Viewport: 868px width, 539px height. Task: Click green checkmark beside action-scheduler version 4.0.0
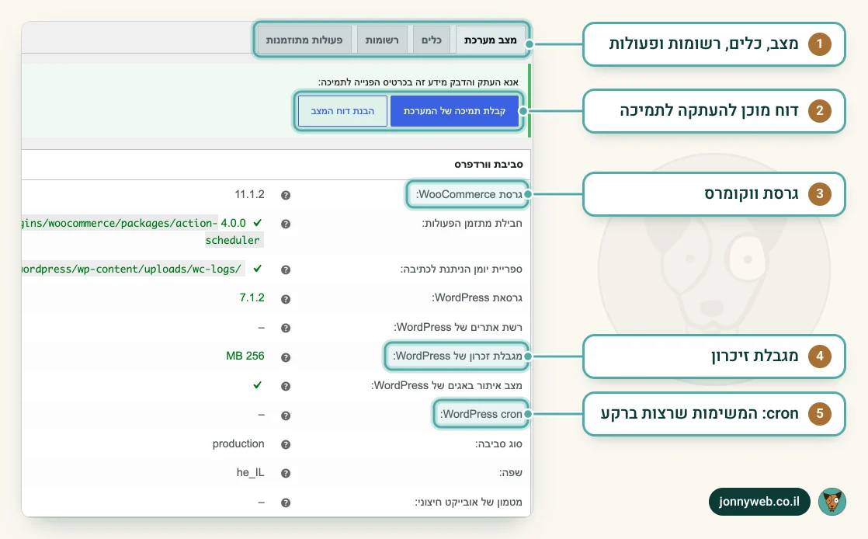[258, 223]
